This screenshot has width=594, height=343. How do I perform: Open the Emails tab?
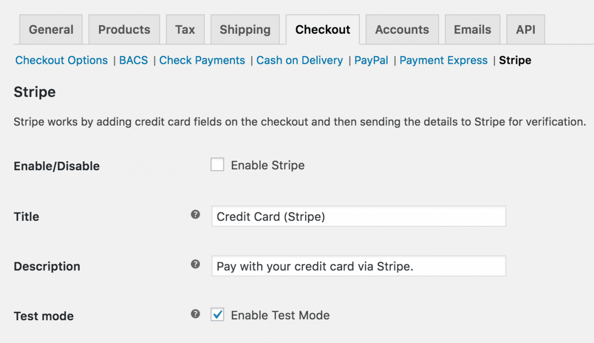tap(472, 29)
